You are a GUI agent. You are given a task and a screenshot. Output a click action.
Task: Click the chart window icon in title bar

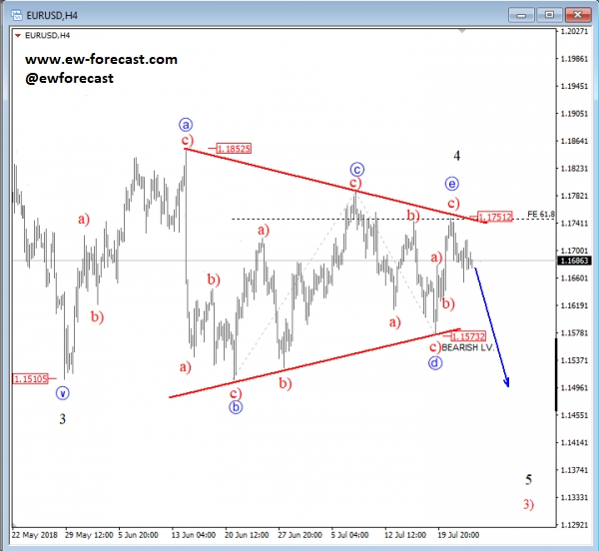pos(16,15)
